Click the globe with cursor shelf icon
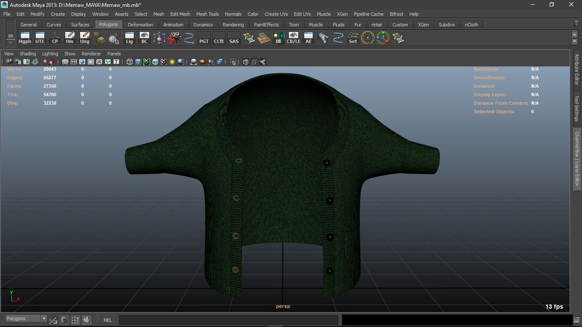This screenshot has width=582, height=327. coord(114,38)
